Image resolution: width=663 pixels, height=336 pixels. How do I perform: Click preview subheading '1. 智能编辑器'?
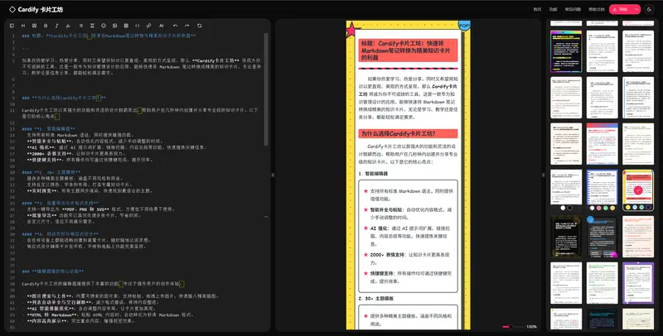point(374,174)
